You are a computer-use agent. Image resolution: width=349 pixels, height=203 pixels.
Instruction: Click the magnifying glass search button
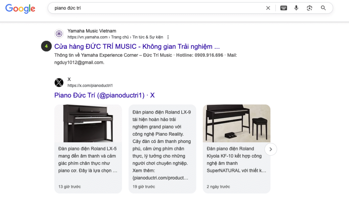tap(323, 8)
